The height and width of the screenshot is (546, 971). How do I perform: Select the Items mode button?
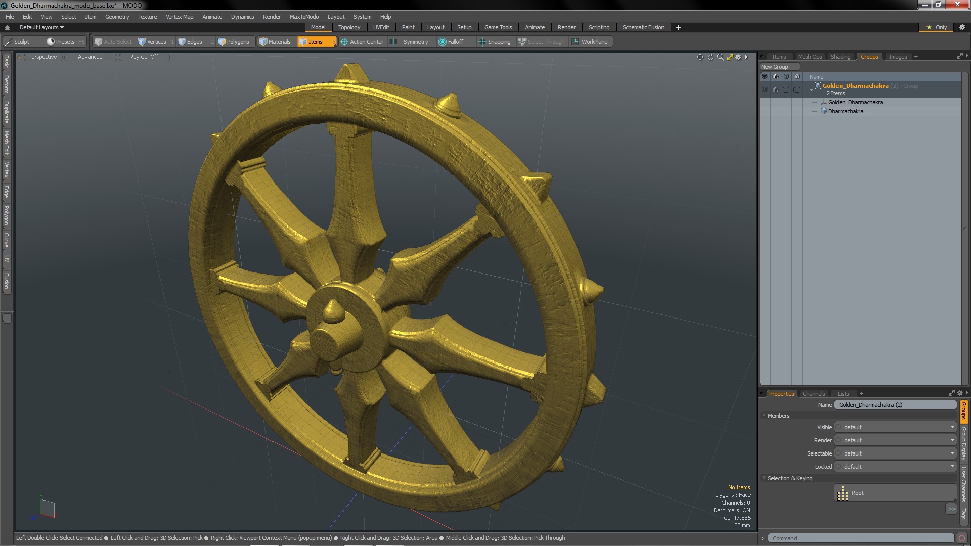[x=316, y=42]
